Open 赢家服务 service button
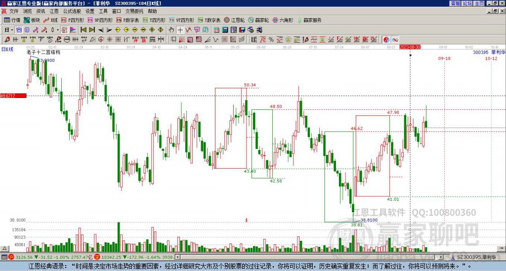The image size is (506, 271). (309, 20)
